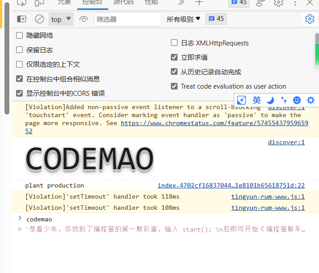Open tingyun-rum-www.js:1 link for 118ms violation
Screen dimensions: 319x273
click(268, 196)
